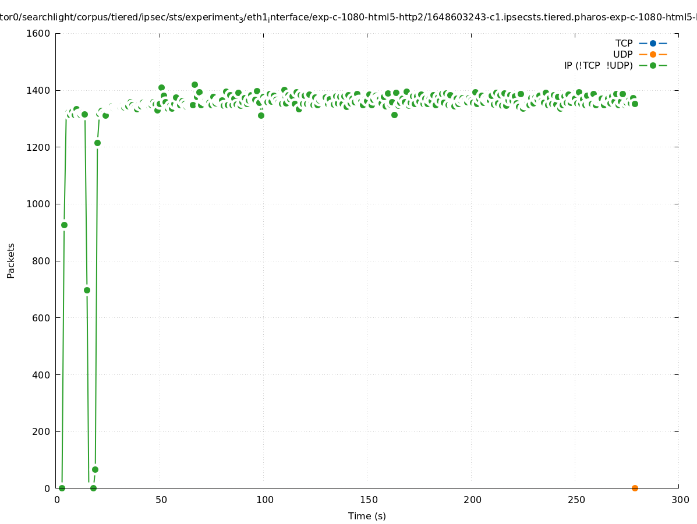697x524 pixels.
Task: Toggle the UDP series via legend label
Action: 622,54
